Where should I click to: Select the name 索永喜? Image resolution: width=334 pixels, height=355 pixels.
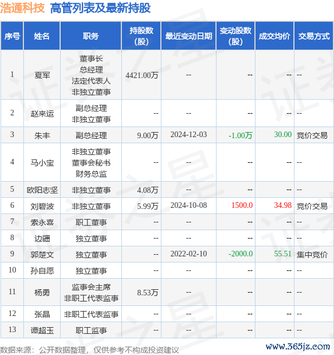pos(42,222)
